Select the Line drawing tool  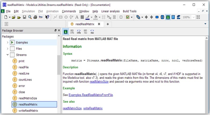pos(55,17)
